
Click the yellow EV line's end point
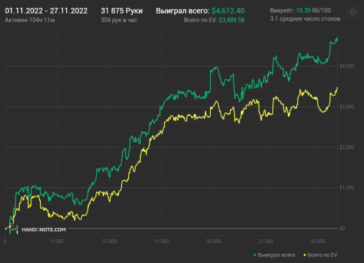pos(338,88)
